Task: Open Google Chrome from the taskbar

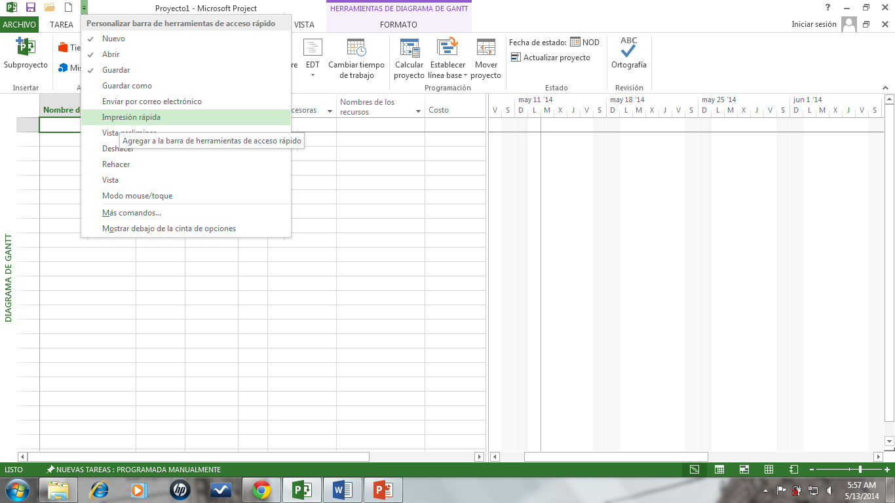Action: point(261,490)
